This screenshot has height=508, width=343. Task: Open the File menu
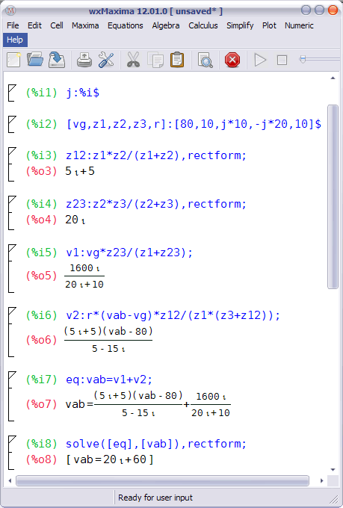coord(13,25)
